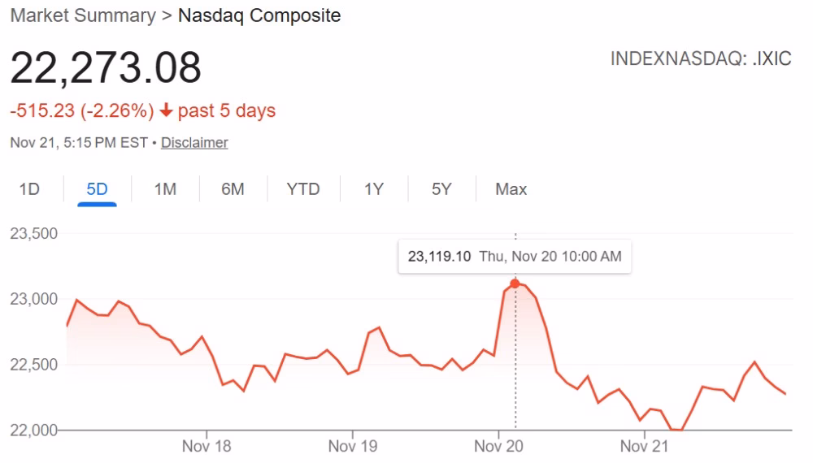This screenshot has height=463, width=813.
Task: Click the red downward arrow icon
Action: click(167, 110)
